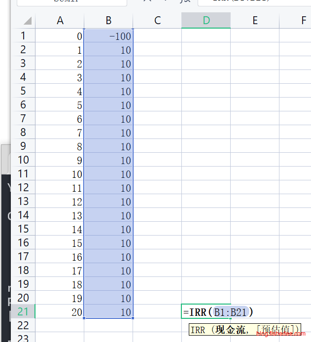Select column A header
311x342 pixels.
coord(60,20)
